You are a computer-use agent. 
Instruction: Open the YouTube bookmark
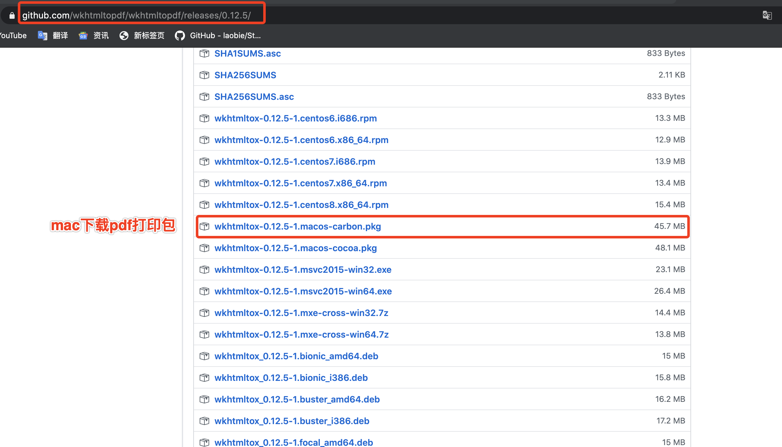coord(13,36)
